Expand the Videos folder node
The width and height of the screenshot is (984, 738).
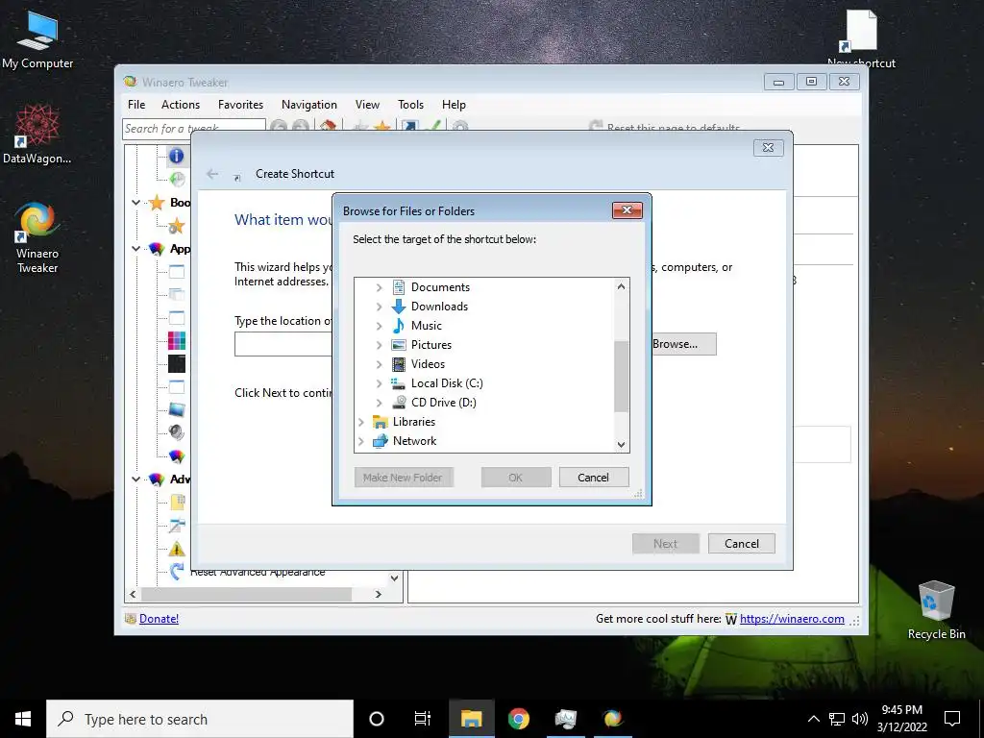(379, 364)
